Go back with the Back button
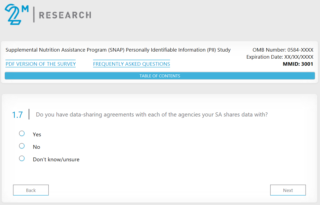 tap(31, 190)
